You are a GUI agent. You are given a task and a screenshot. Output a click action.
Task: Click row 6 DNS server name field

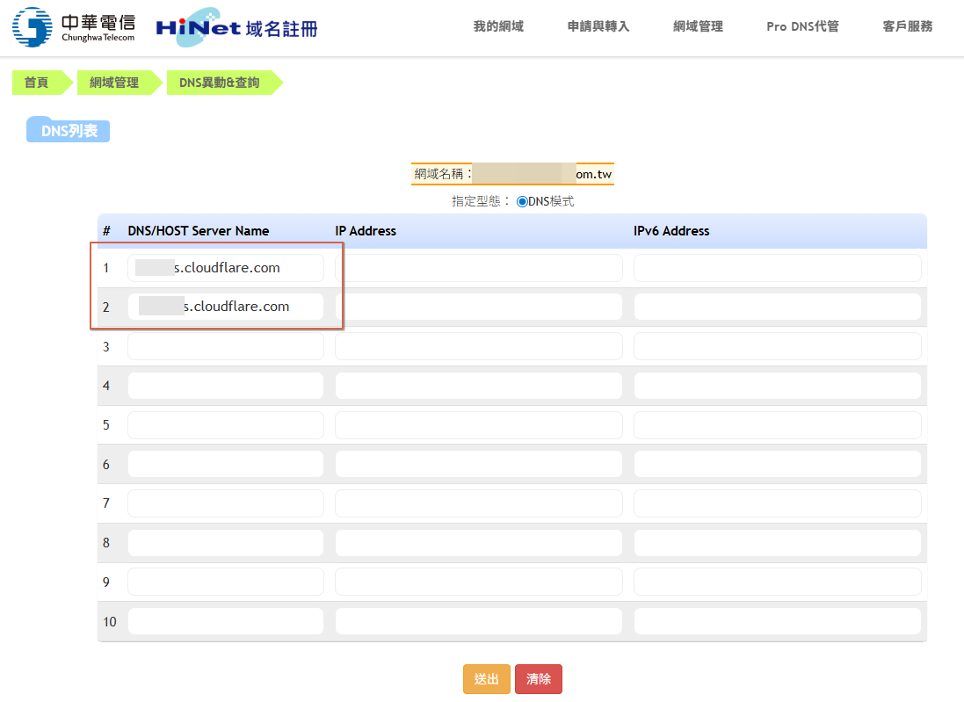[x=226, y=464]
